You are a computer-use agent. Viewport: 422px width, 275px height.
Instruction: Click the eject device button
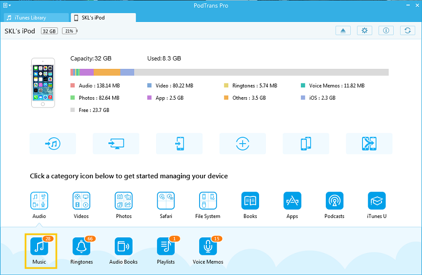click(x=343, y=31)
